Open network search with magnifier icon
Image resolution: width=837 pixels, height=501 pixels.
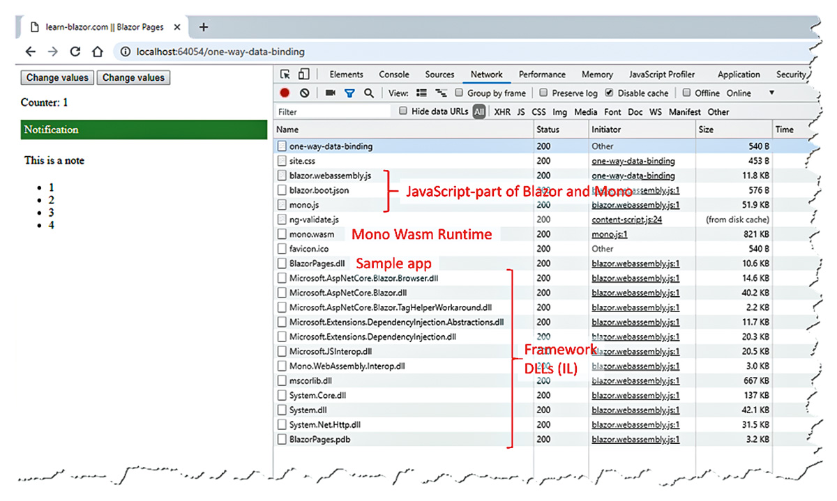click(368, 93)
